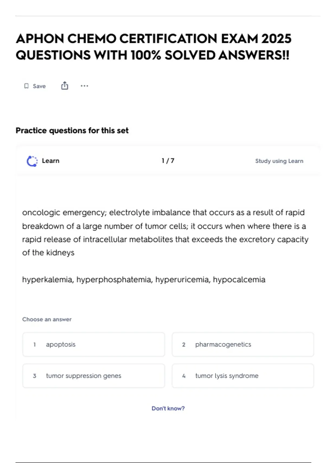Click the bookmark icon next to Save
This screenshot has height=463, width=327.
point(26,86)
